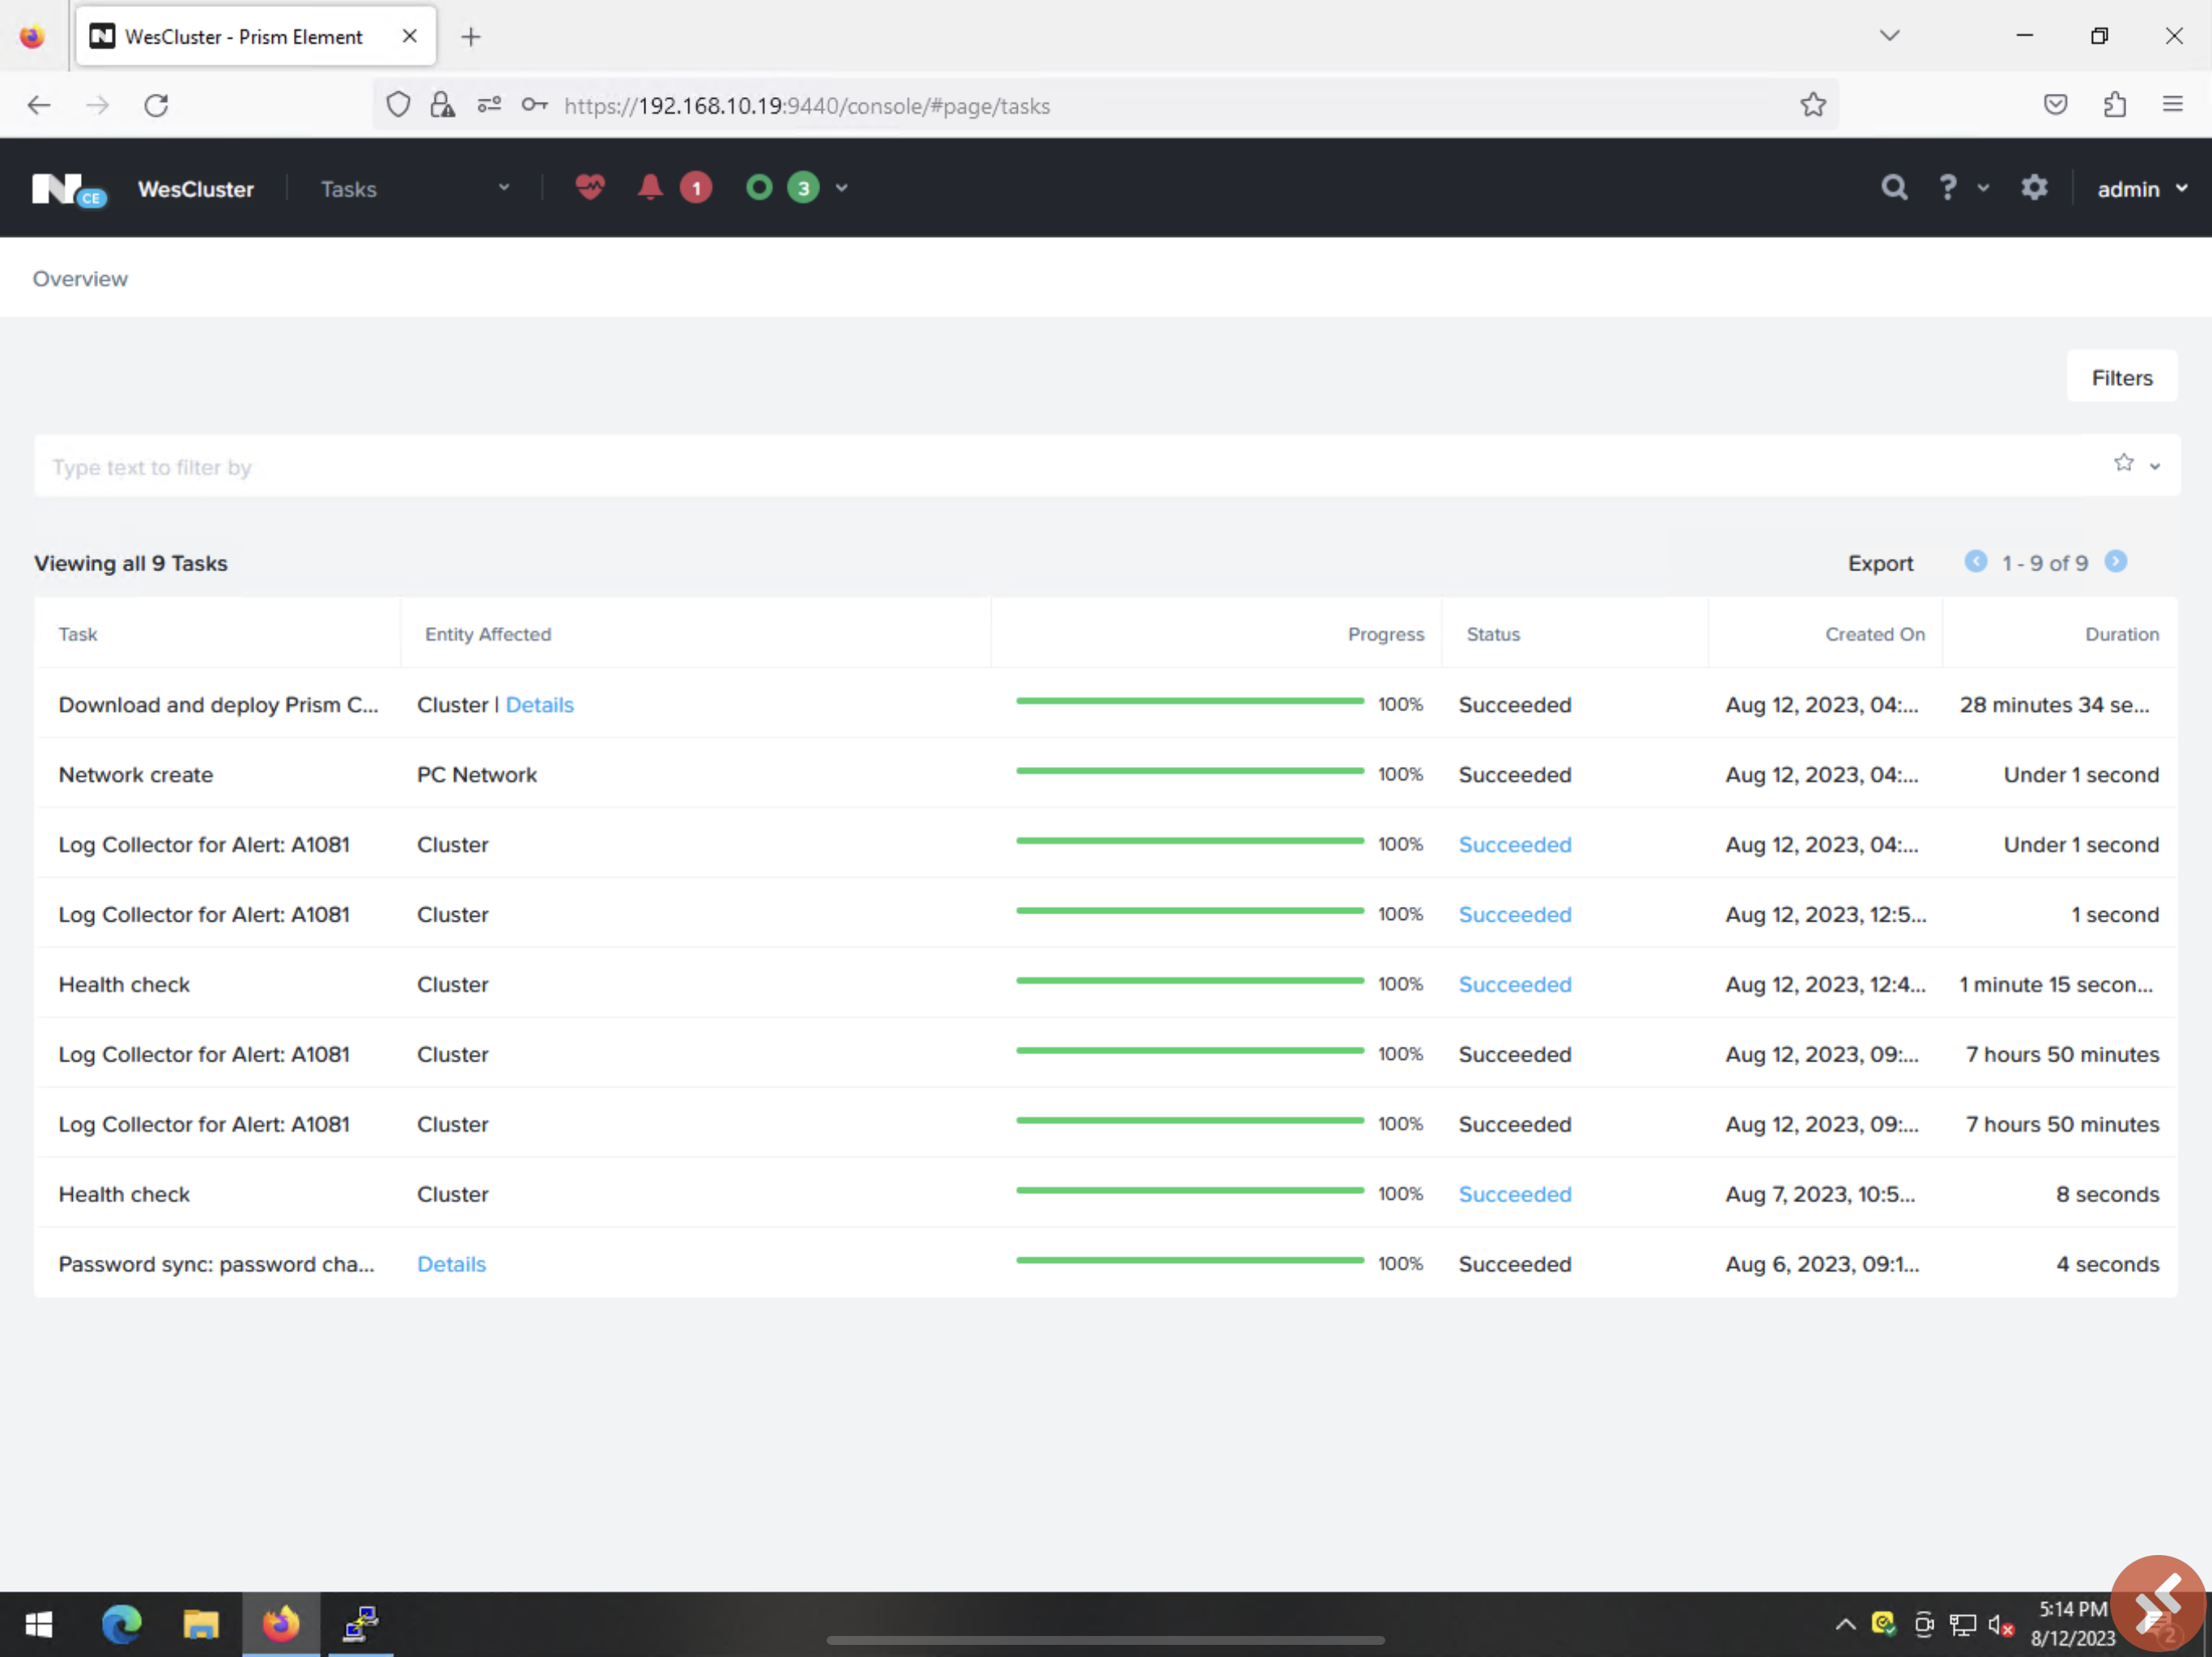The height and width of the screenshot is (1657, 2212).
Task: Click the question mark help icon
Action: 1947,188
